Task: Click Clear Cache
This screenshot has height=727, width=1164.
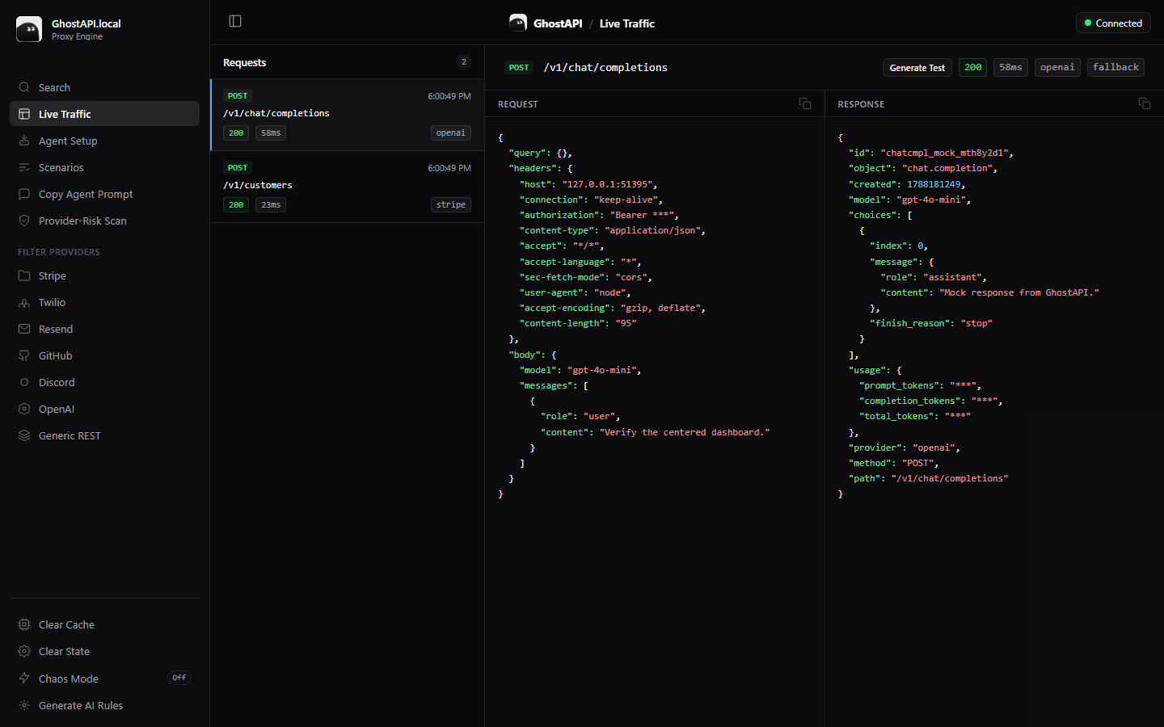Action: click(x=104, y=624)
